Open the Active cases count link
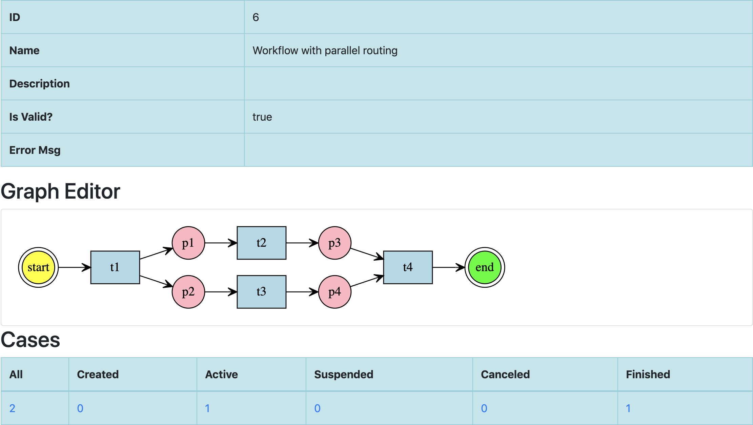Viewport: 753px width, 425px height. (207, 408)
